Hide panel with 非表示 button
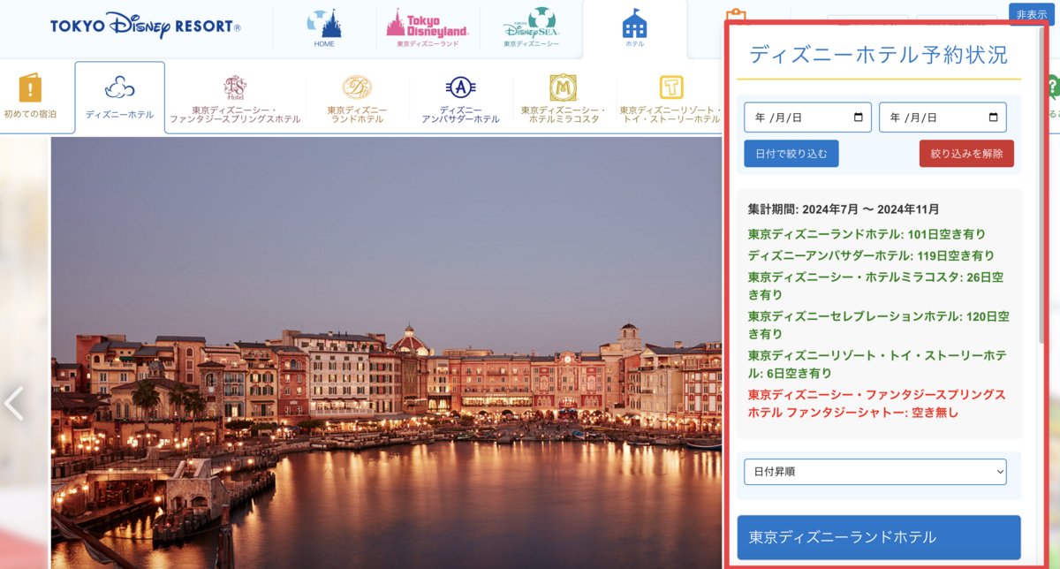1060x569 pixels. click(x=1031, y=14)
